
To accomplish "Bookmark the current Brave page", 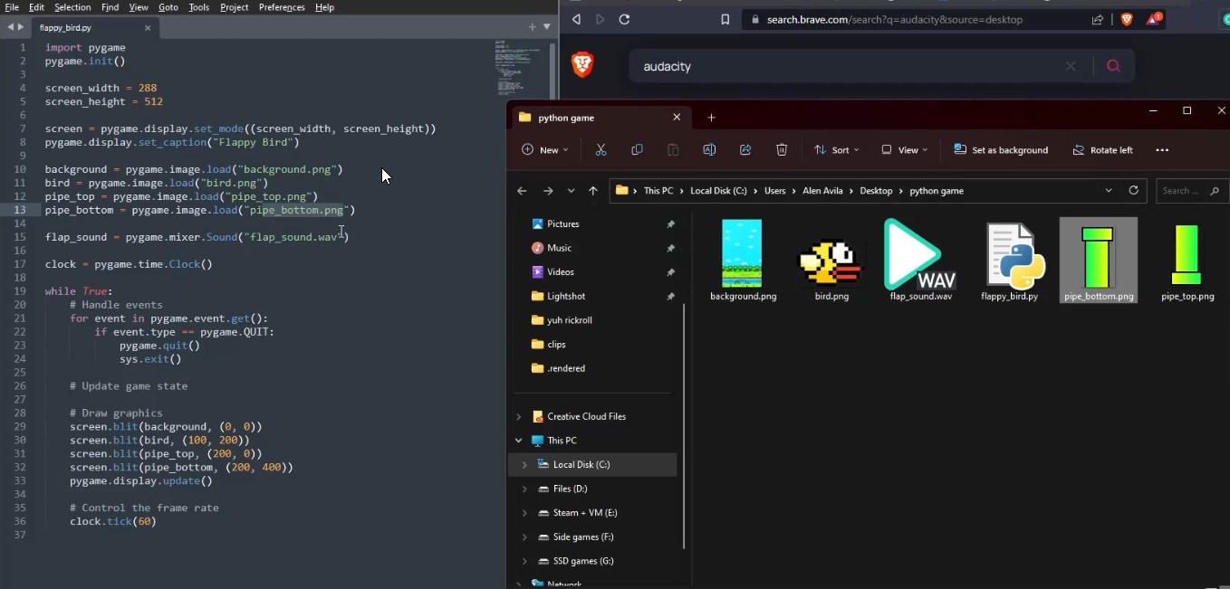I will tap(725, 19).
